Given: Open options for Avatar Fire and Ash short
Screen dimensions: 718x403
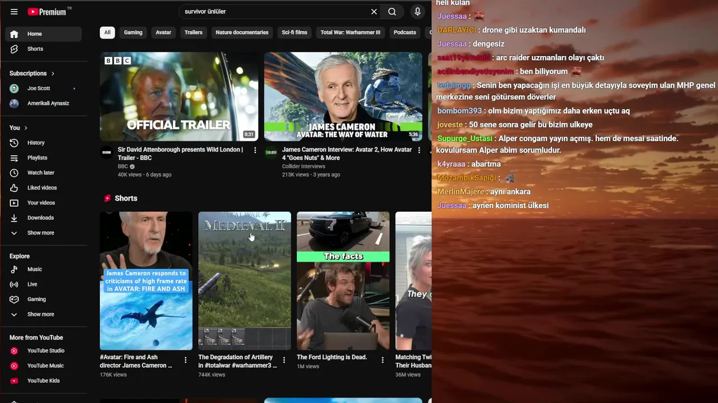Looking at the screenshot, I should [186, 360].
